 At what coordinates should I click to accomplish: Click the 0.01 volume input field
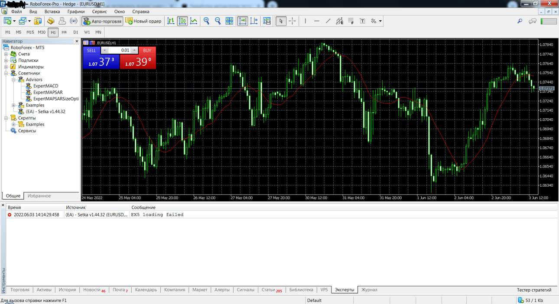(x=119, y=50)
